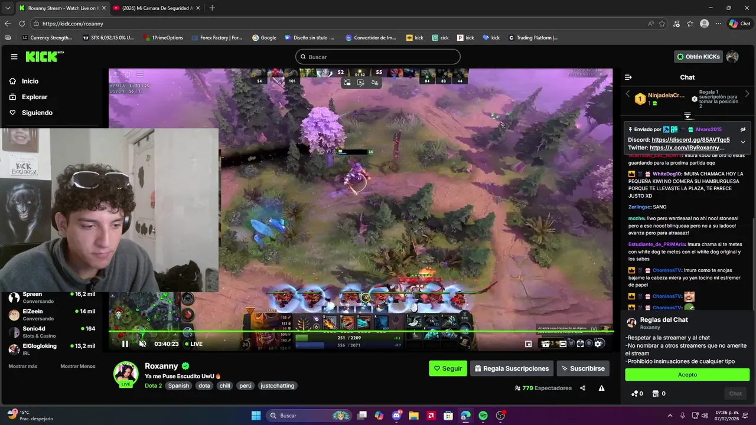Open Explorar in sidebar
Image resolution: width=756 pixels, height=425 pixels.
pos(34,97)
